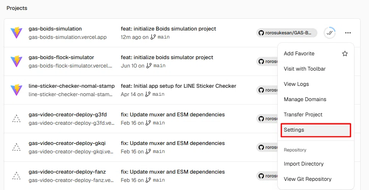Select Settings from the project menu

coord(316,130)
